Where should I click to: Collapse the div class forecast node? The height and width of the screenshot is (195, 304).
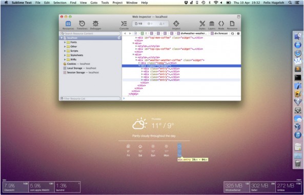click(x=139, y=66)
